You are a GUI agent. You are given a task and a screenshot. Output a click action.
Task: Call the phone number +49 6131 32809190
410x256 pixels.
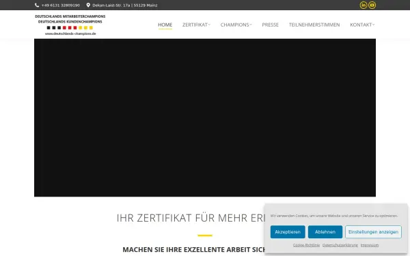[60, 5]
